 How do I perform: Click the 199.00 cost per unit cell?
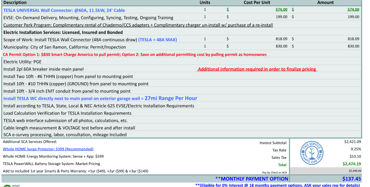pyautogui.click(x=281, y=17)
